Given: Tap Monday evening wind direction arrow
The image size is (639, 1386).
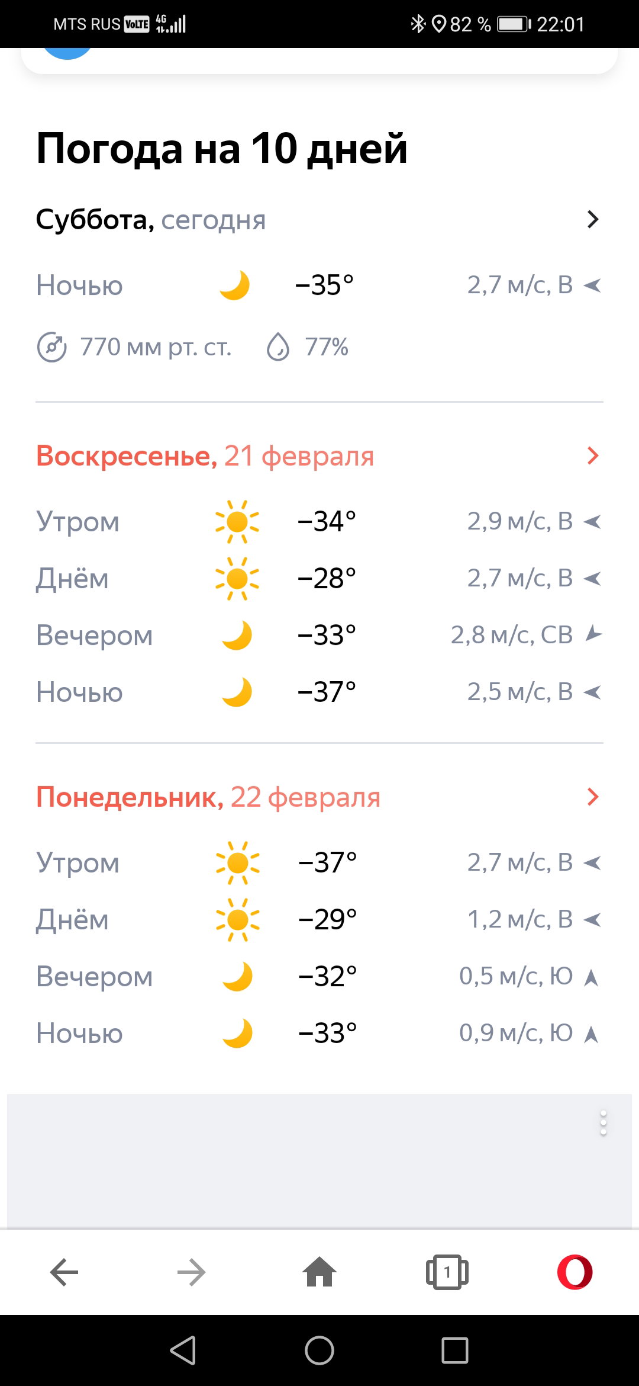Looking at the screenshot, I should [x=591, y=977].
